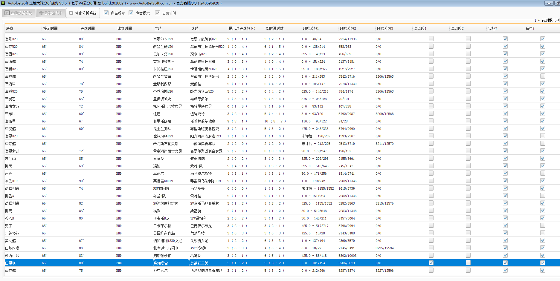Check 高风险2 box in 澳维U23 row

tap(468, 39)
